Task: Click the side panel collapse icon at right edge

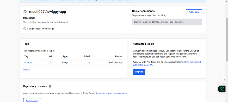Action: point(224,80)
